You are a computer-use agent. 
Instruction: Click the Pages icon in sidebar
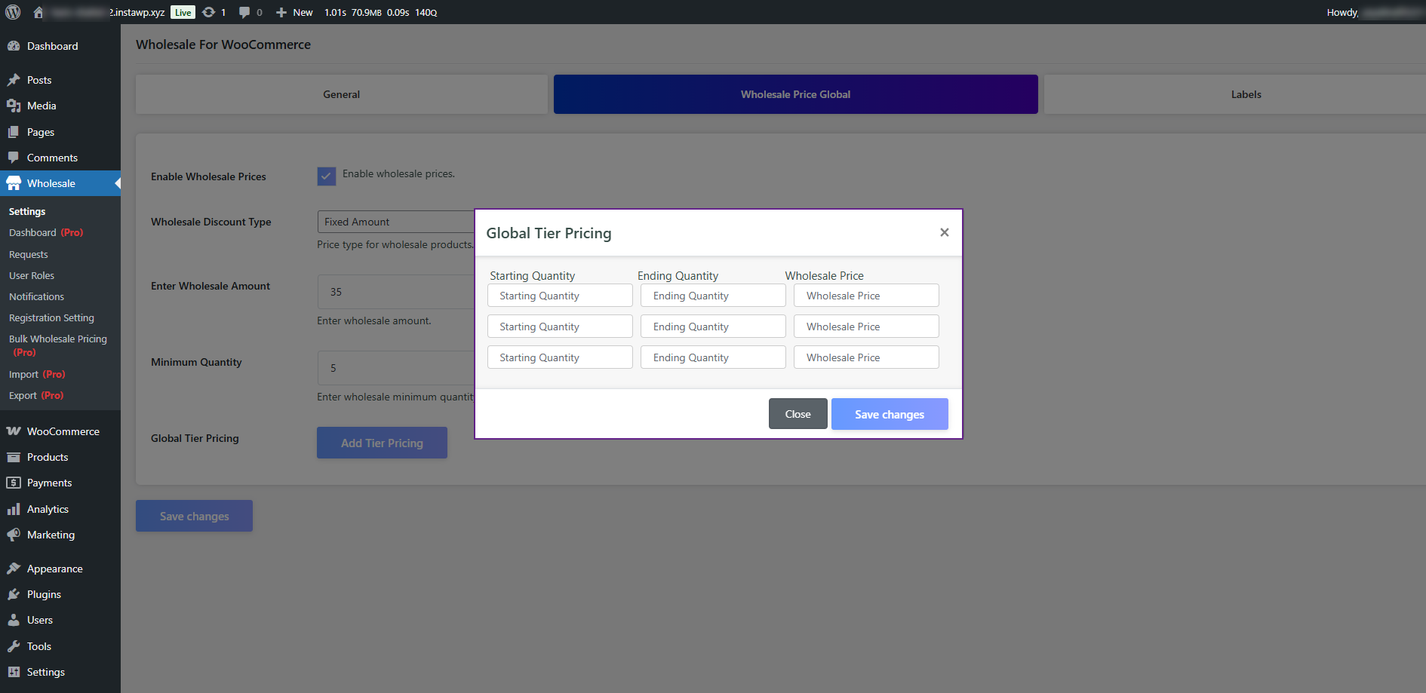coord(14,132)
